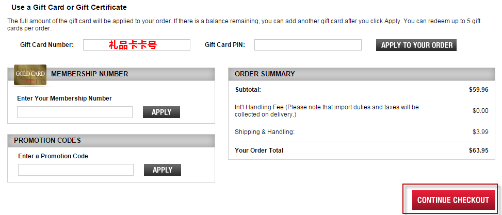Screen dimensions: 502x215
Task: Select the Gift Card PIN field
Action: pos(308,45)
